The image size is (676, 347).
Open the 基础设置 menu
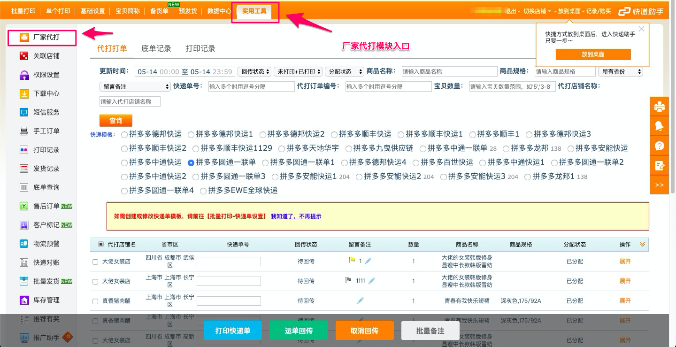(93, 11)
